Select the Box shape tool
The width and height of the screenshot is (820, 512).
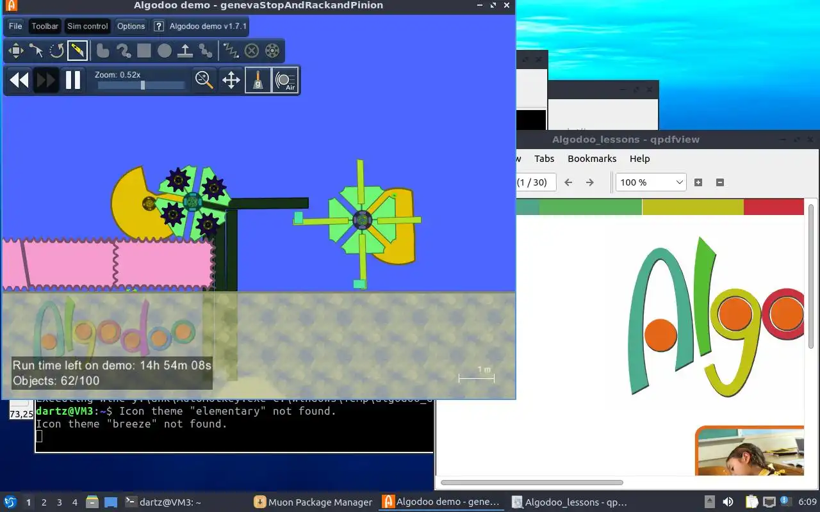click(143, 51)
